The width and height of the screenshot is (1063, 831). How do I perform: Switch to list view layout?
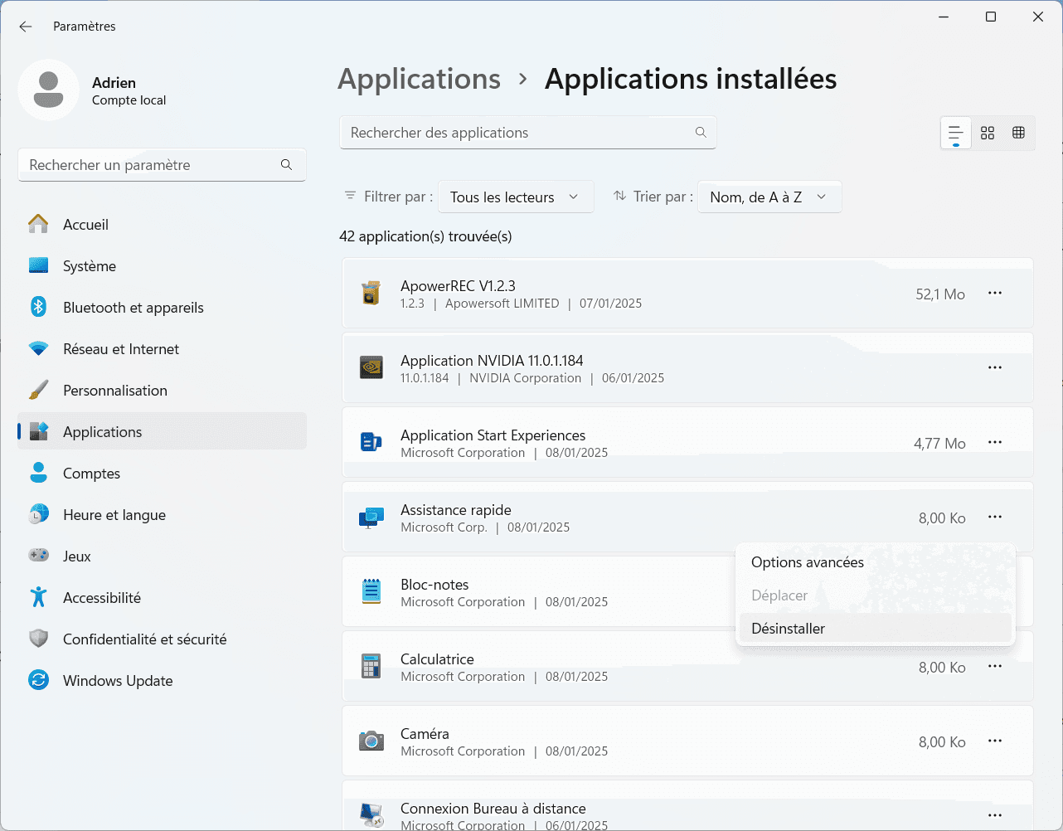pos(955,133)
